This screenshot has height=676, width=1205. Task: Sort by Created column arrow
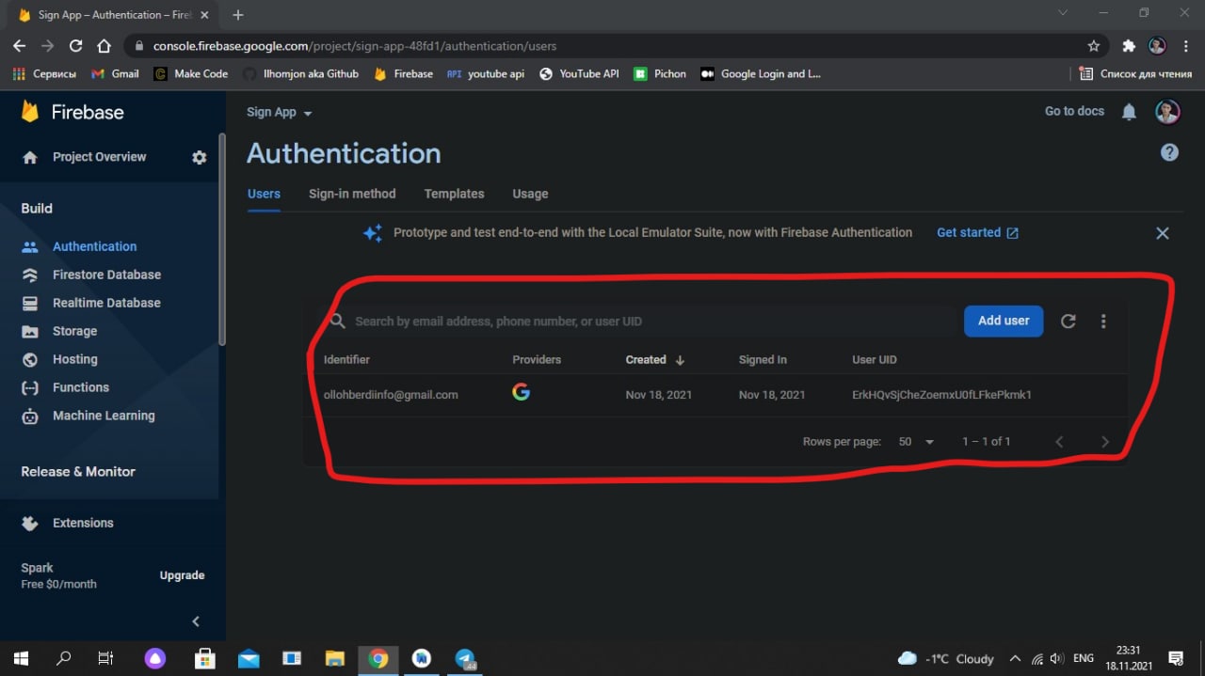coord(680,360)
